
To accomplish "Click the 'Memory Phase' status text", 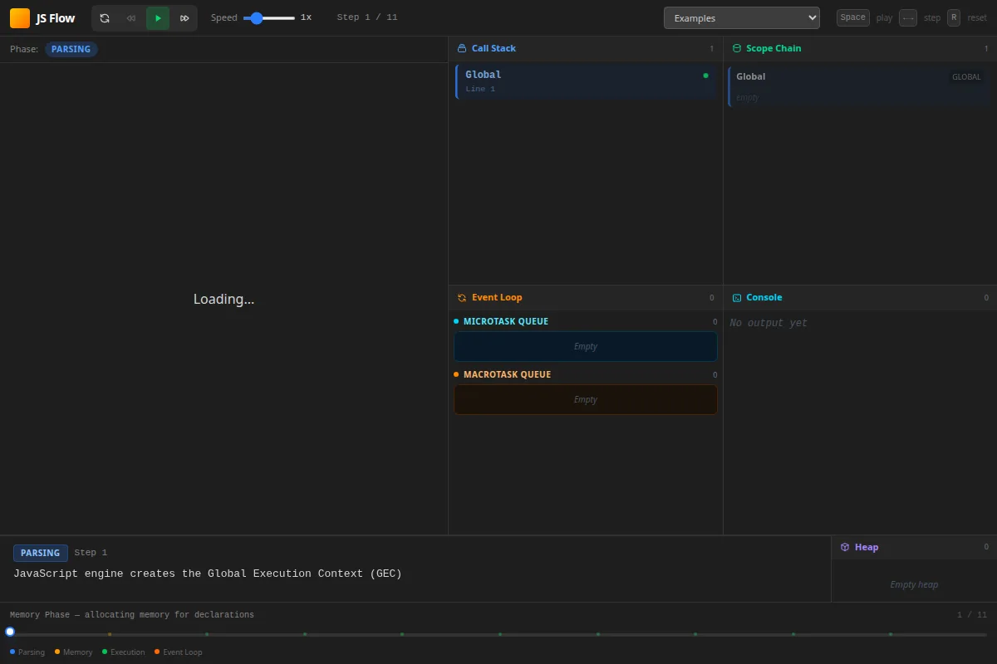I will (132, 615).
